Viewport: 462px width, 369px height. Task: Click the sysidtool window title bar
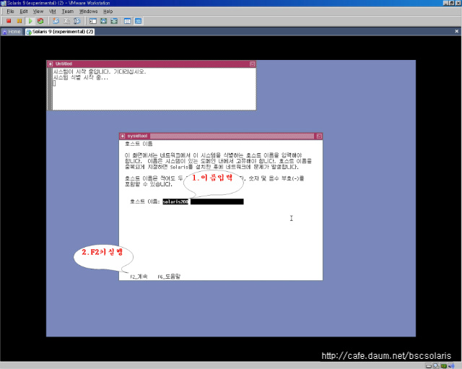click(x=220, y=136)
